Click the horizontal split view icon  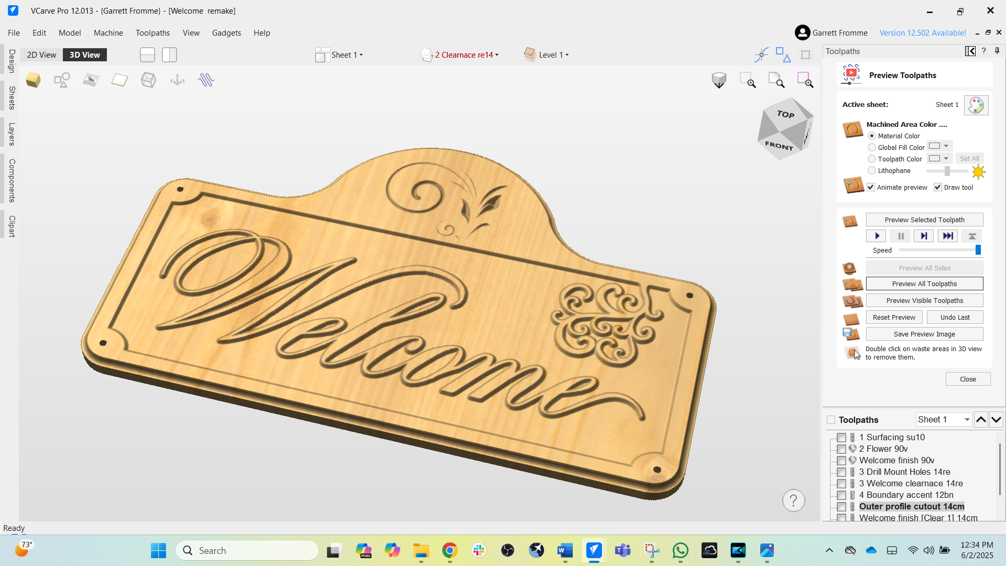(147, 55)
